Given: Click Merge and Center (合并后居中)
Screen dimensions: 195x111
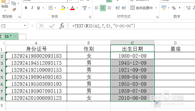Looking at the screenshot, I should tap(141, 8).
